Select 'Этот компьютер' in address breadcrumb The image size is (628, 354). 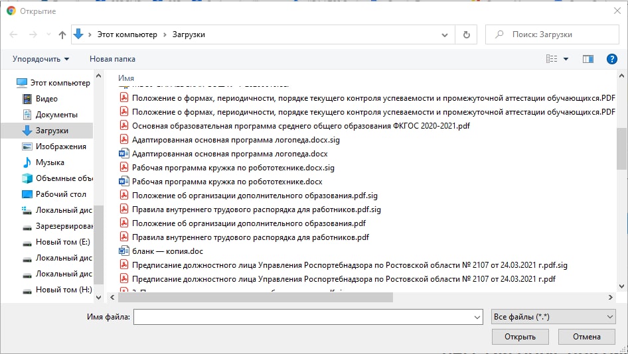[127, 34]
